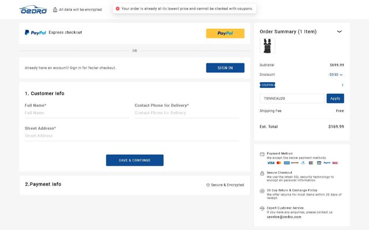The width and height of the screenshot is (369, 230).
Task: Click the generic card logo before PayPal
Action: [319, 163]
